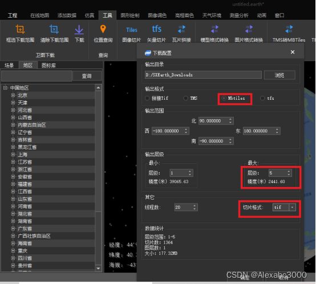Click the 东 longitude stepper arrows
Image resolution: width=316 pixels, height=284 pixels.
pyautogui.click(x=277, y=131)
